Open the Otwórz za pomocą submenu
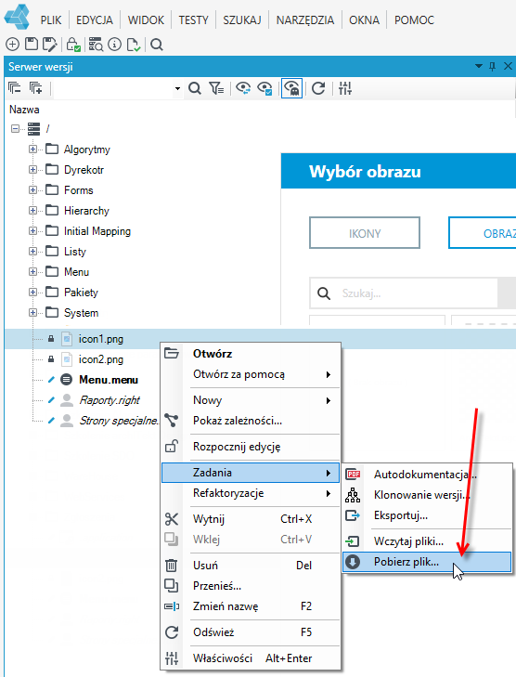The image size is (516, 677). (x=251, y=374)
